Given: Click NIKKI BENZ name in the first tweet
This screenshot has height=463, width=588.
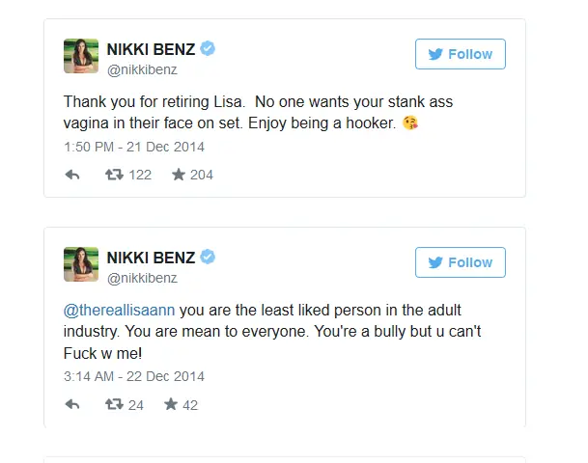Looking at the screenshot, I should point(152,50).
